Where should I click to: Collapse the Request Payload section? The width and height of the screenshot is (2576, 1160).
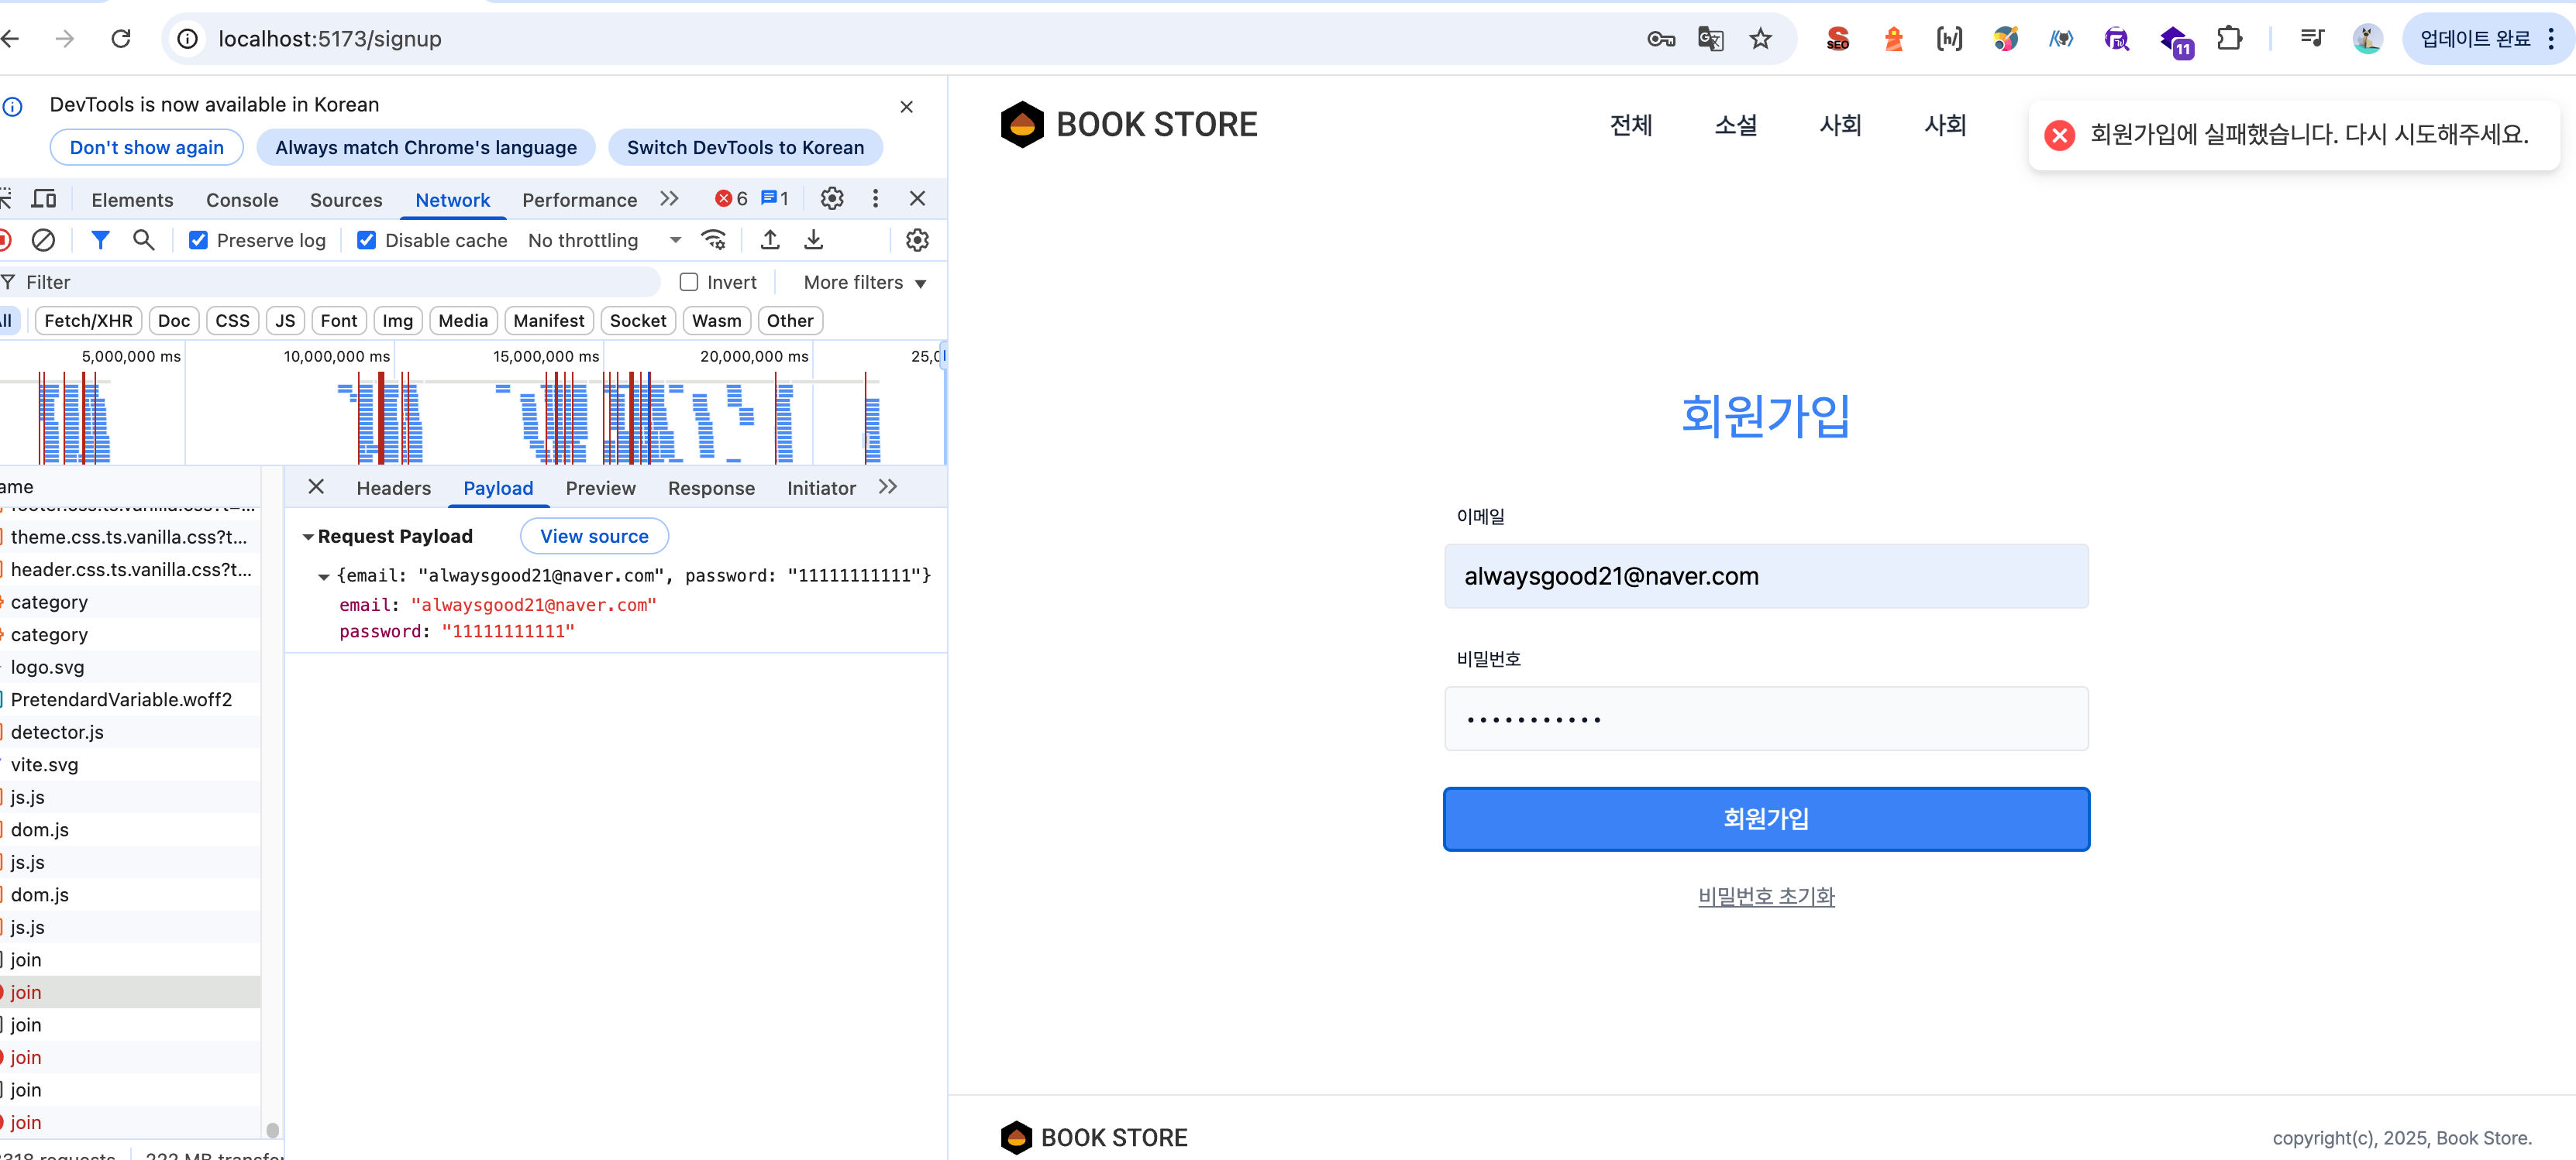click(309, 537)
